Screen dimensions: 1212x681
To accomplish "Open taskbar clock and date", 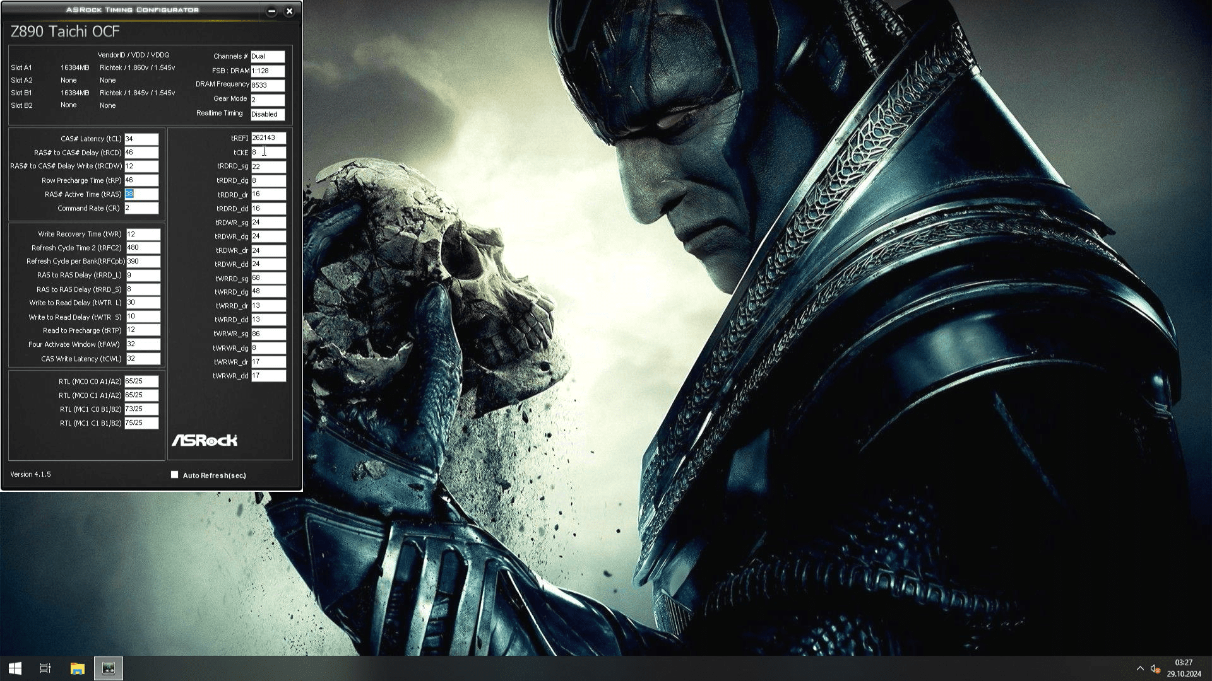I will 1184,668.
